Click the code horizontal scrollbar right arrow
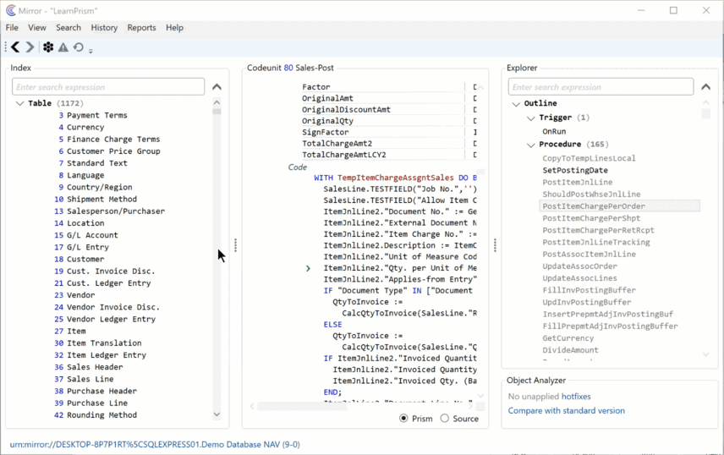Screen dimensions: 724x455 pyautogui.click(x=470, y=407)
